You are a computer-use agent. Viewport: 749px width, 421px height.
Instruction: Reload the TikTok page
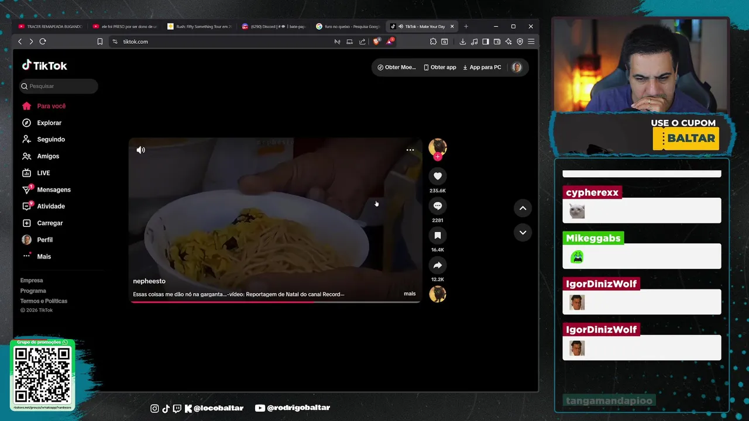(43, 42)
